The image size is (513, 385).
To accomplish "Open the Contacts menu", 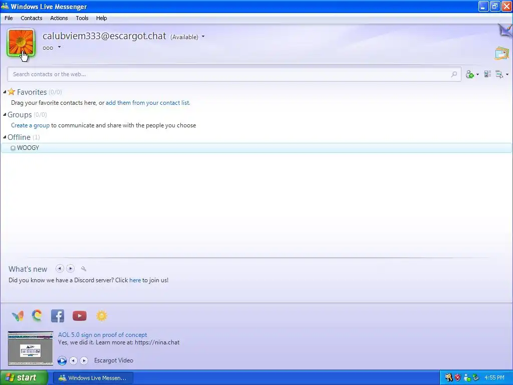I will pos(32,18).
